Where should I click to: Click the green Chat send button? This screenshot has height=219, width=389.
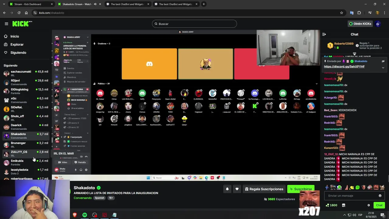379,205
